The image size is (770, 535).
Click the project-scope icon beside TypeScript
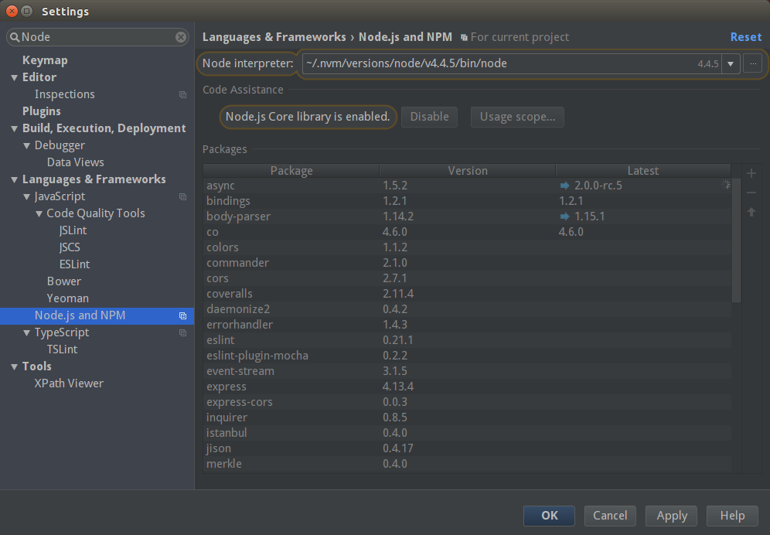182,332
